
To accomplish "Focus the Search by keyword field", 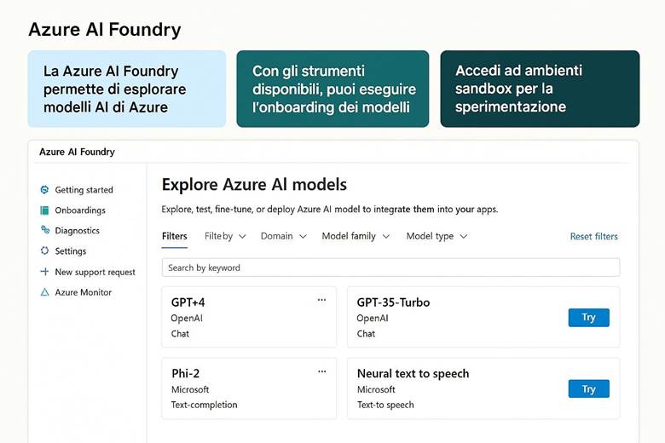I will 390,268.
